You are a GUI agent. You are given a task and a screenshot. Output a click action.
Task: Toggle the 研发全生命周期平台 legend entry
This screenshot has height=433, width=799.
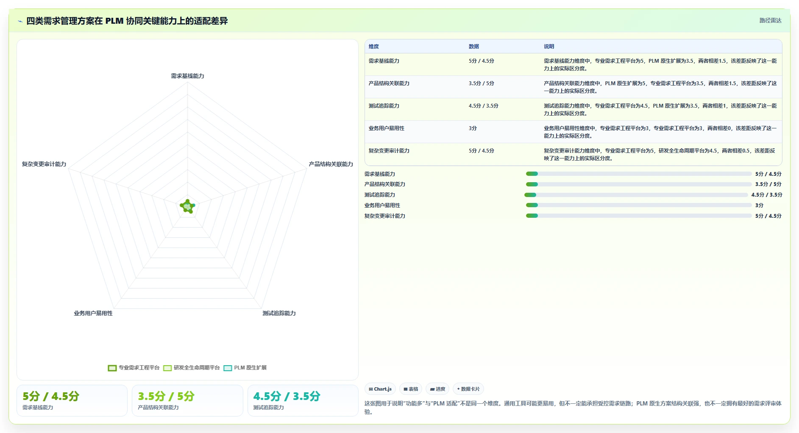[192, 368]
